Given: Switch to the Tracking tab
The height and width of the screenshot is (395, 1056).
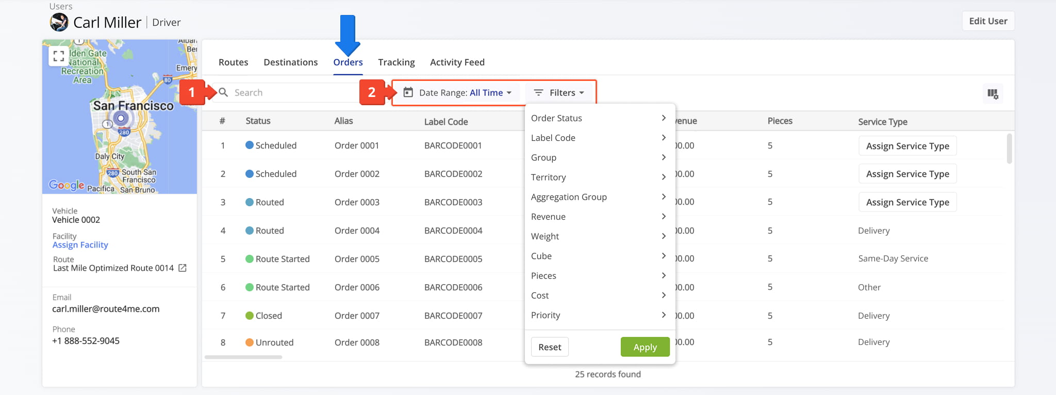Looking at the screenshot, I should click(x=396, y=62).
